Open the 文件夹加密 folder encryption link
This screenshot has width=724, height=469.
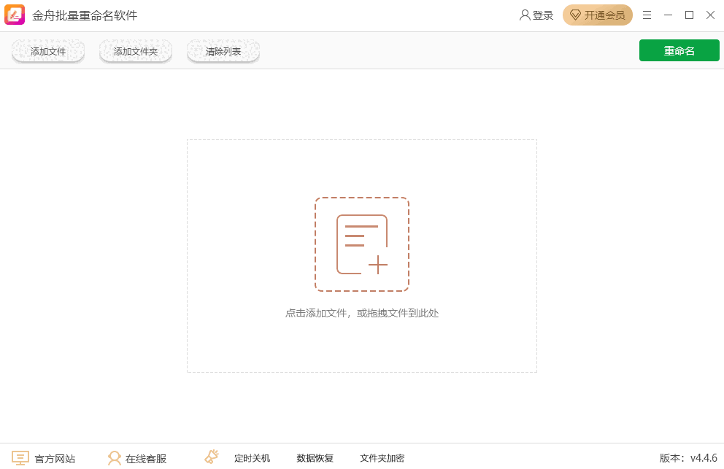(x=382, y=458)
